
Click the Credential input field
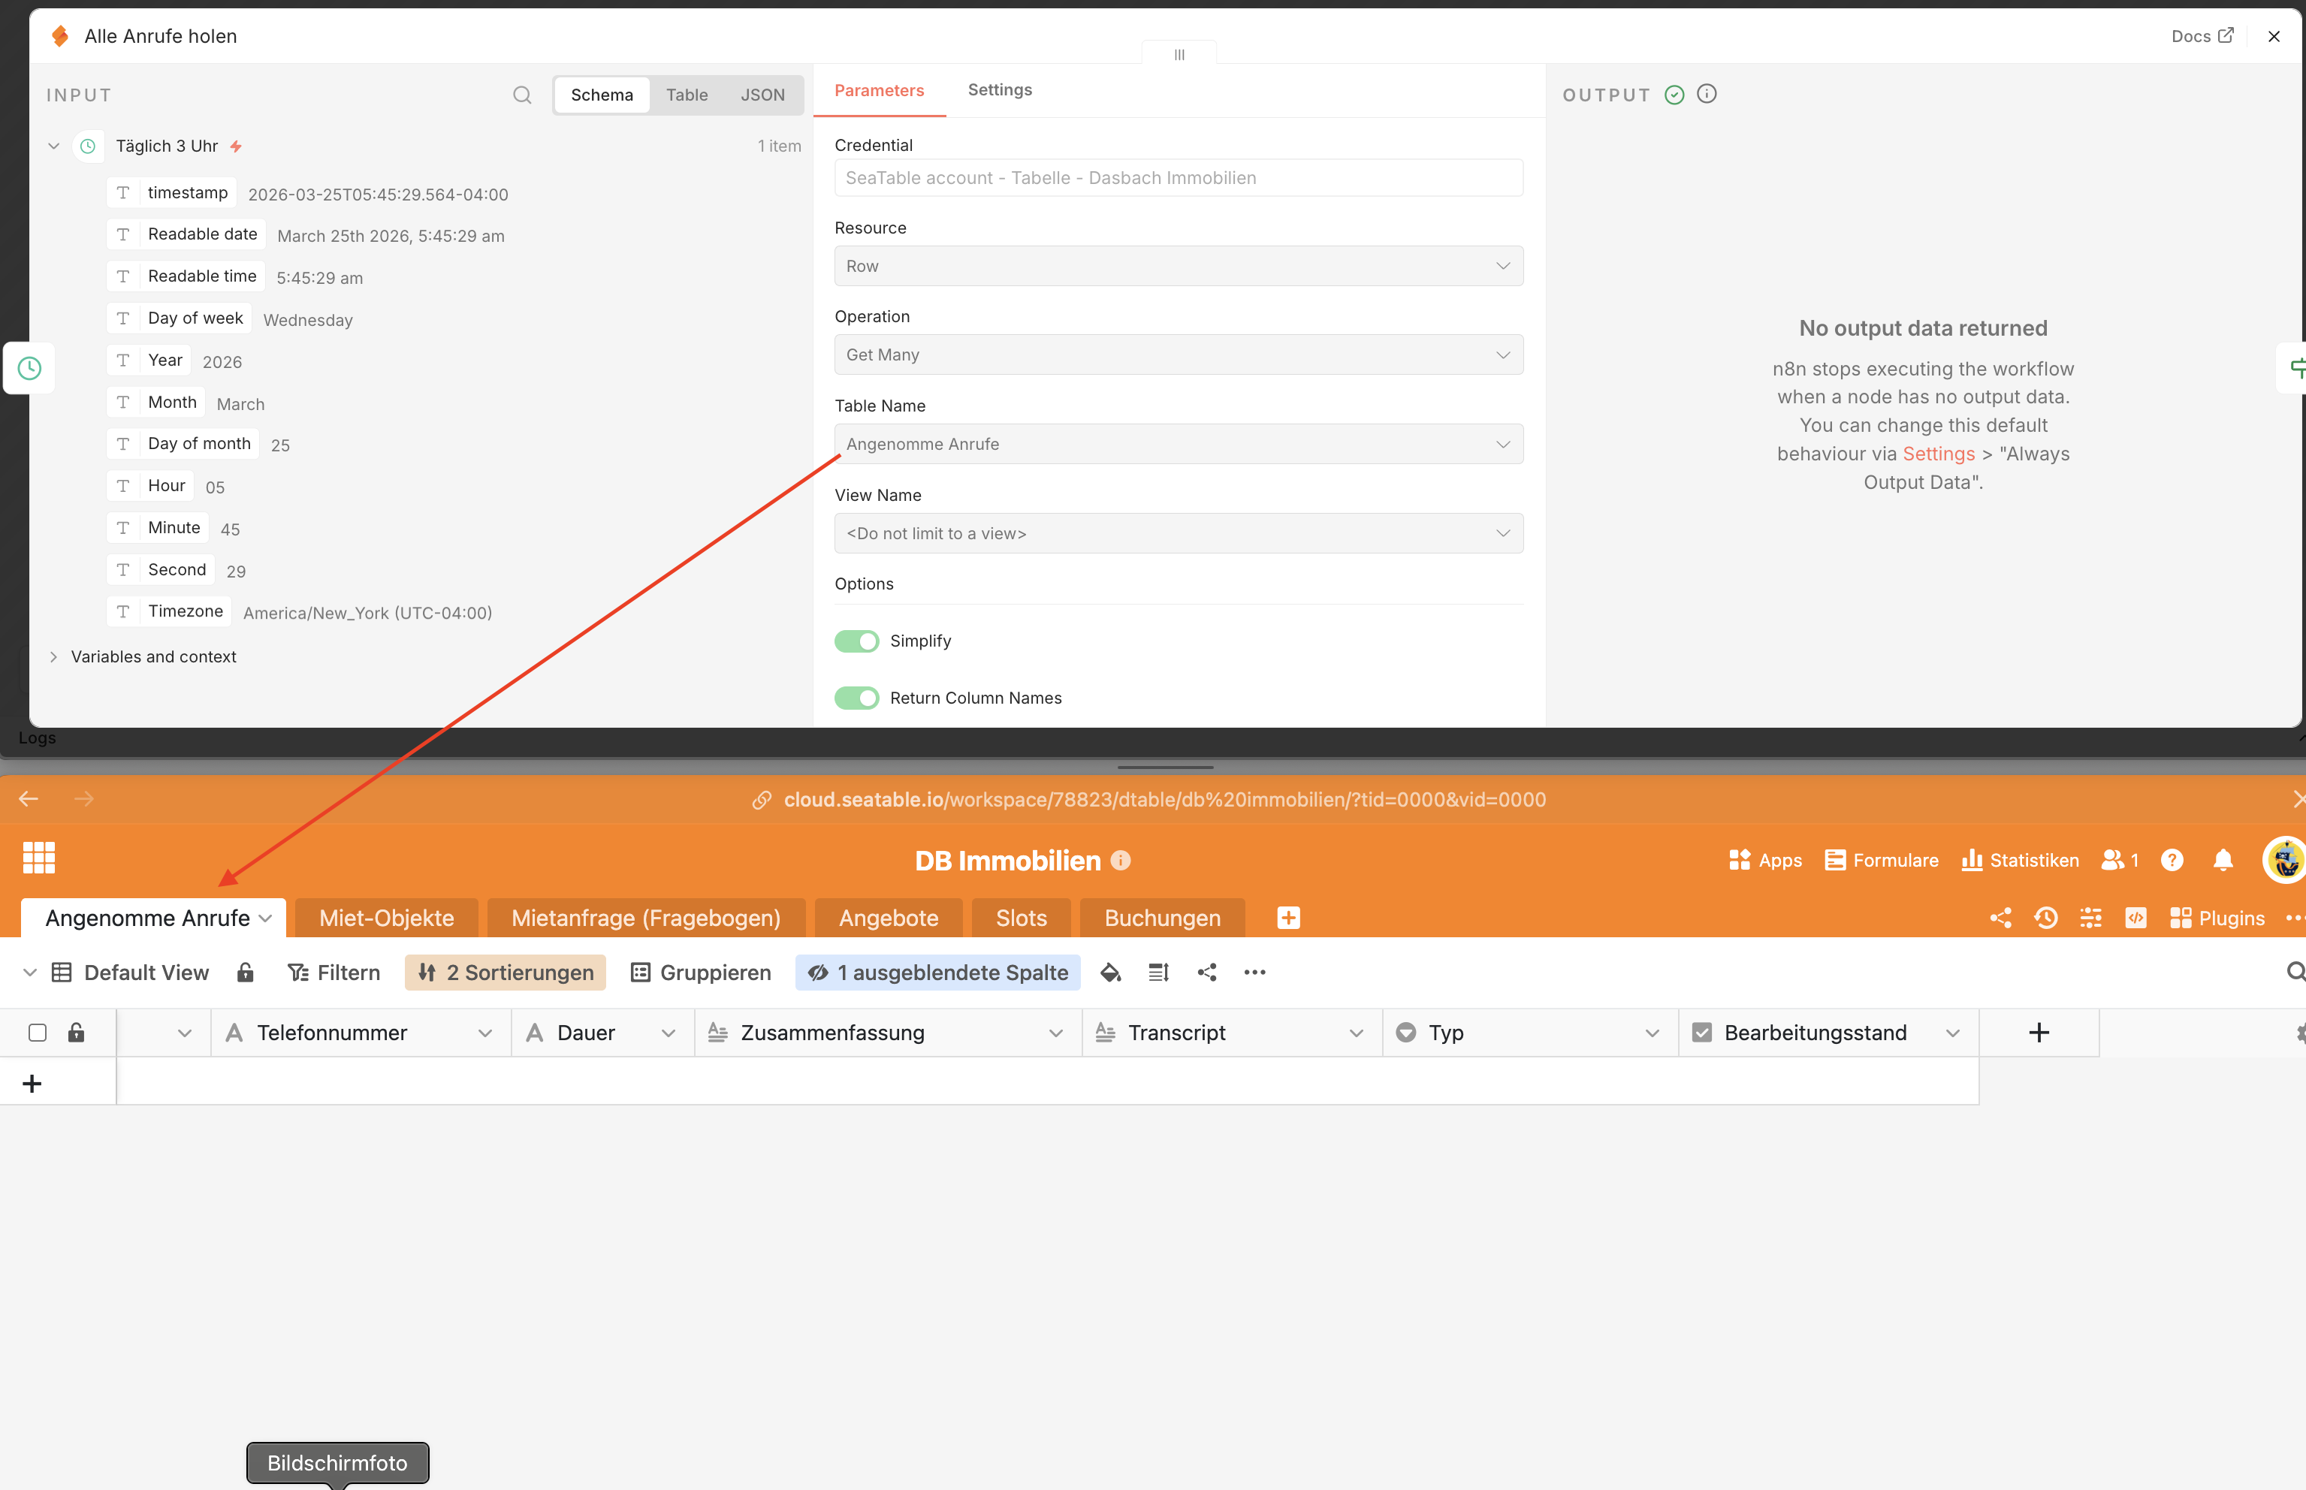click(x=1178, y=178)
